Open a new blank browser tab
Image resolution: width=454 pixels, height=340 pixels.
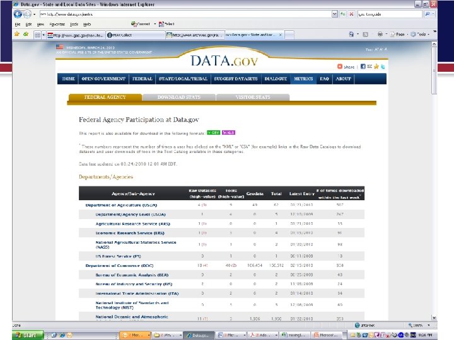click(289, 35)
